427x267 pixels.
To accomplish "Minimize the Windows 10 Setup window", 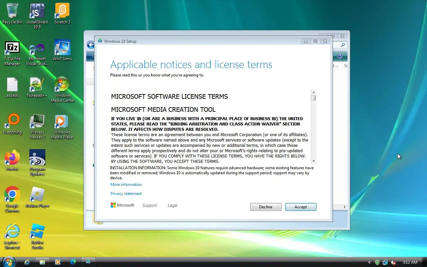I will pyautogui.click(x=306, y=41).
